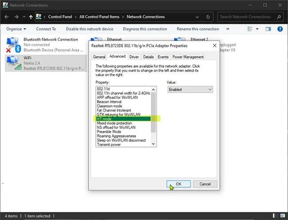Switch to the Driver tab
Image resolution: width=288 pixels, height=220 pixels.
coord(134,57)
